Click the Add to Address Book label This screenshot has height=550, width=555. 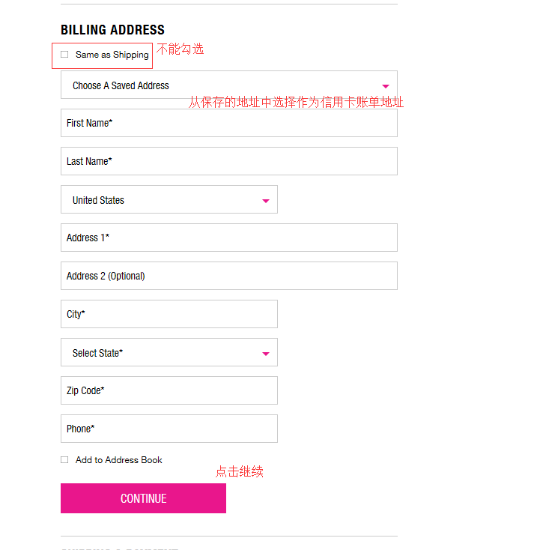[x=118, y=460]
